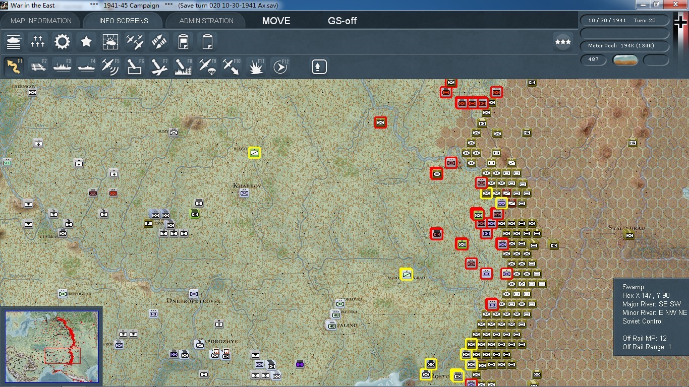This screenshot has height=387, width=689.
Task: Open the losses screen with crosses icon
Action: (x=38, y=41)
